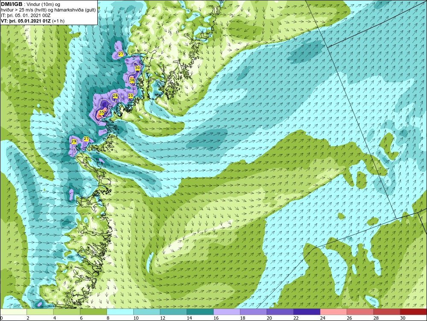427x321 pixels.
Task: Click the 'VT: þri. 05.01.2021 01Z (+1 h)' line
Action: (x=33, y=21)
